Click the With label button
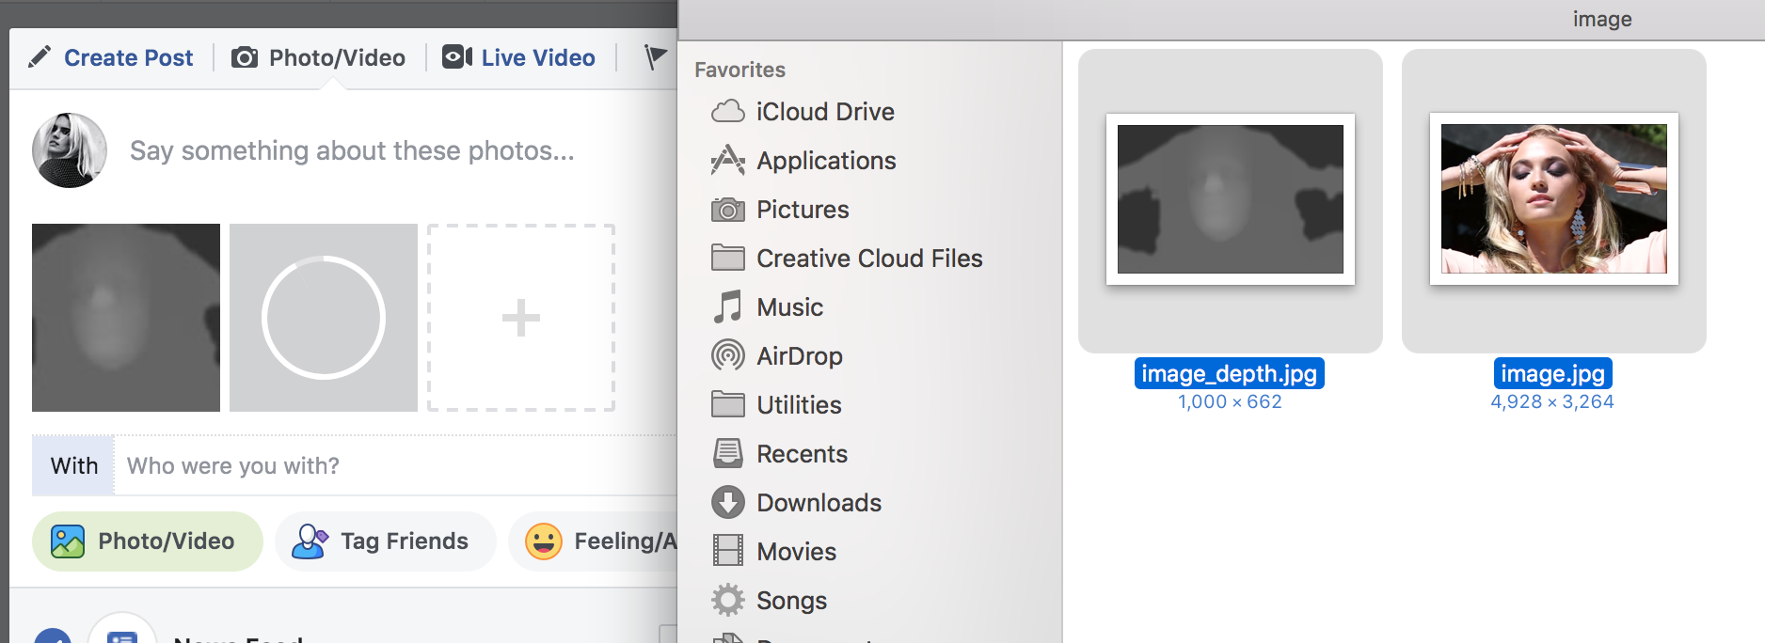 [x=73, y=465]
